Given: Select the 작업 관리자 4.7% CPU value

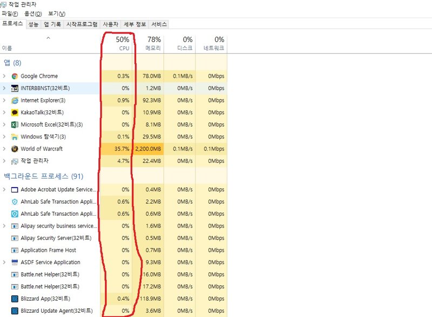Looking at the screenshot, I should [123, 161].
